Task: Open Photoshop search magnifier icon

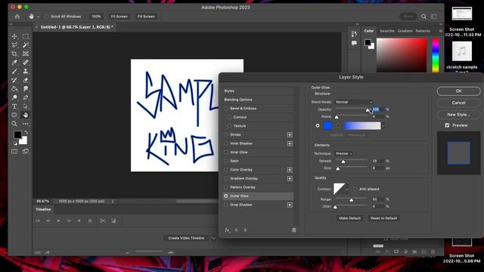Action: tap(423, 17)
